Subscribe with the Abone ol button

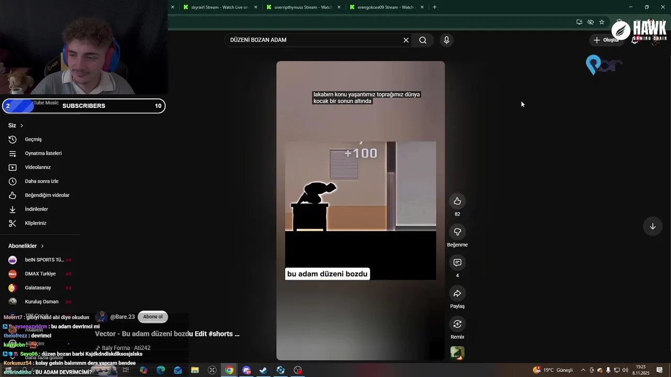click(x=153, y=317)
